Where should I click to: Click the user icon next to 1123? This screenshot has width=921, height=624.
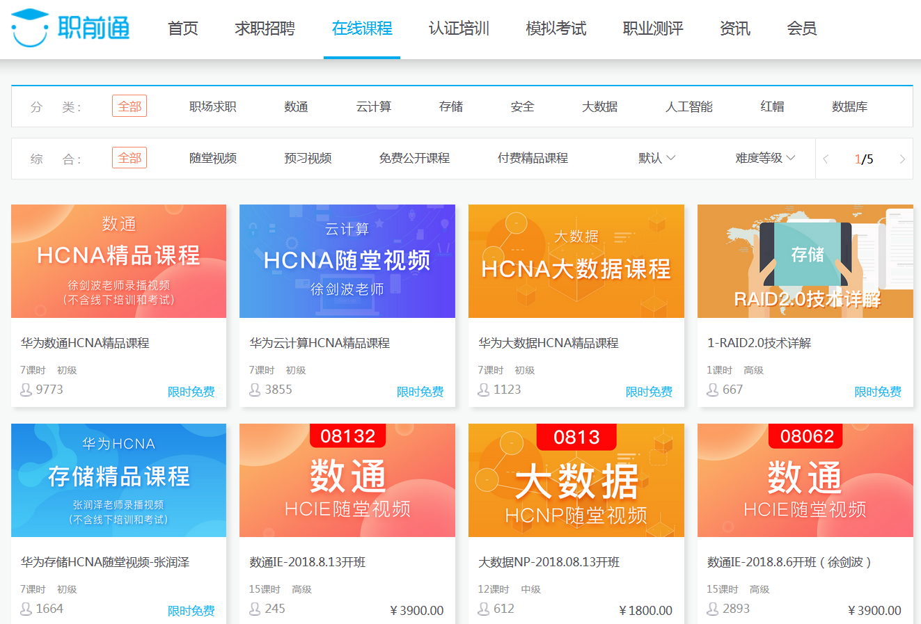484,390
